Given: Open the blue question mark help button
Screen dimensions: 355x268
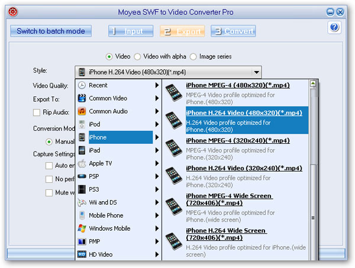Looking at the screenshot, I should [334, 27].
